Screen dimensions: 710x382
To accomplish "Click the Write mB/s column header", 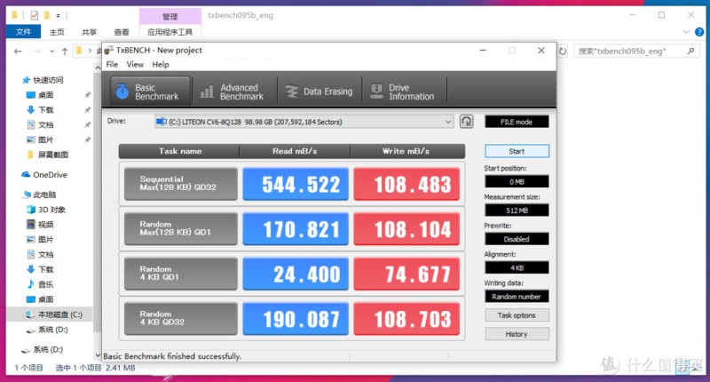I will (x=407, y=151).
